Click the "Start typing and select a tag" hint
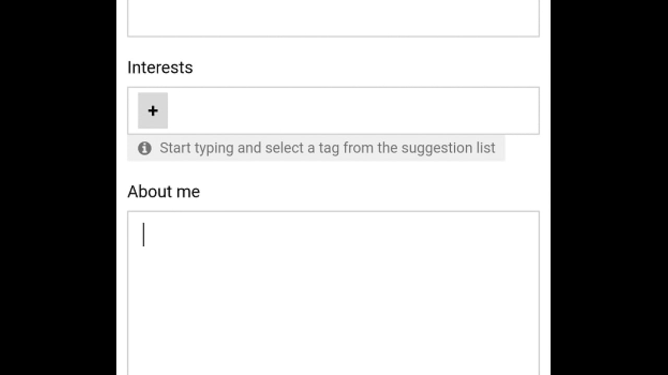This screenshot has width=668, height=375. click(x=327, y=148)
